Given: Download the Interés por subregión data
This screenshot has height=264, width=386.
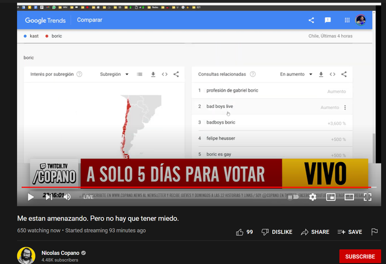Looking at the screenshot, I should click(153, 74).
